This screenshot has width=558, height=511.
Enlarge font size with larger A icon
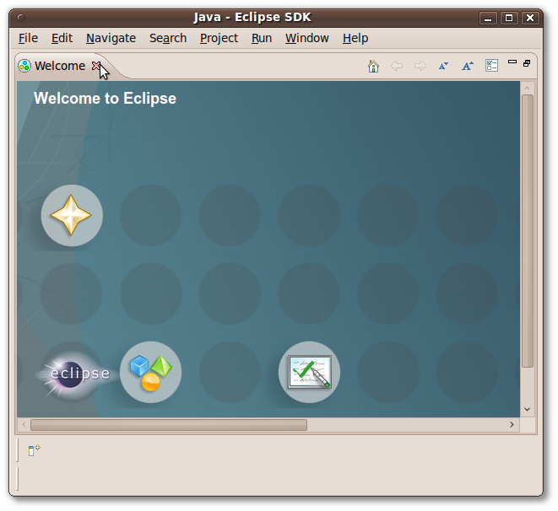tap(468, 66)
